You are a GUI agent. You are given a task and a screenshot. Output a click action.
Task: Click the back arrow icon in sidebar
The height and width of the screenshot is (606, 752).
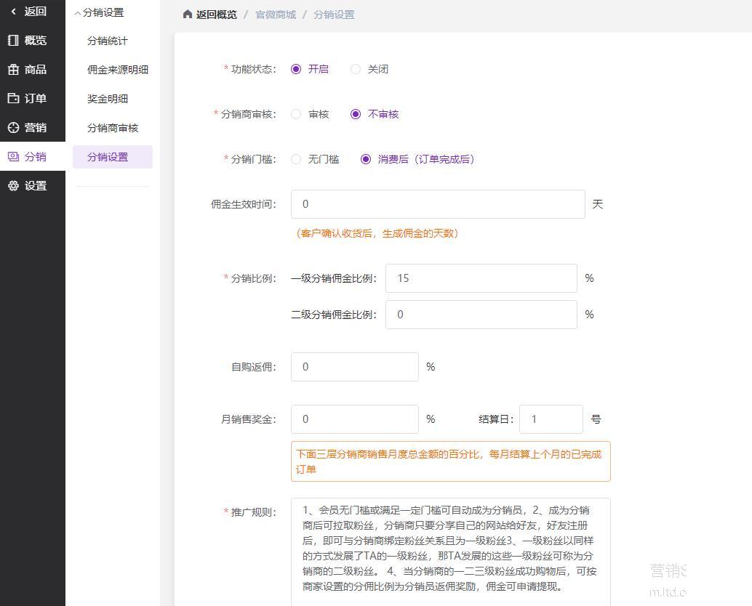coord(13,12)
